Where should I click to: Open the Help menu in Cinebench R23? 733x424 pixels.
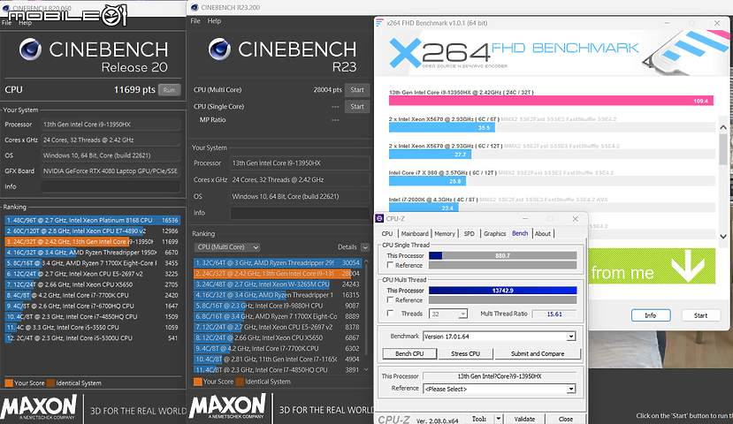214,21
